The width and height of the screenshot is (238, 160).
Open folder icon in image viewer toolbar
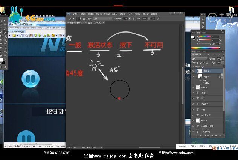coord(14,35)
